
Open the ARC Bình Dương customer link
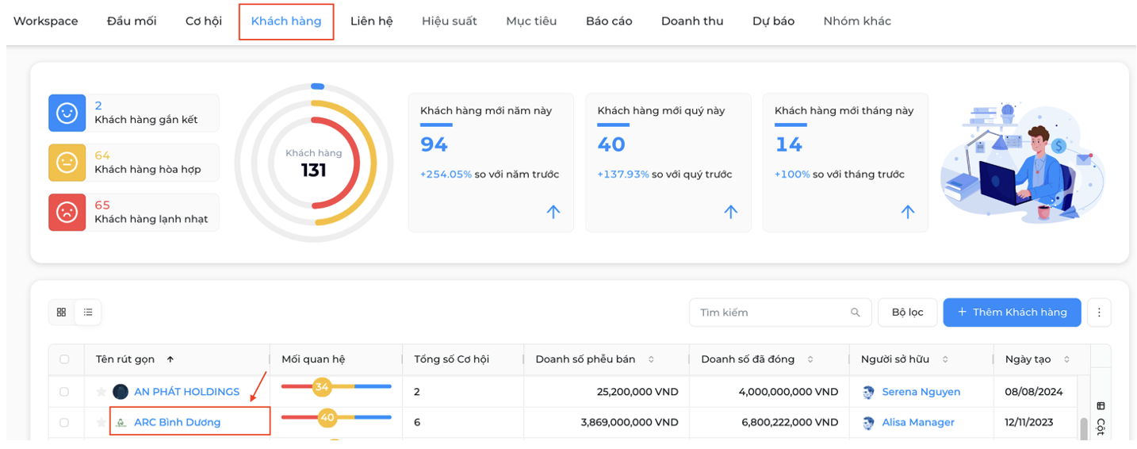[x=177, y=423]
